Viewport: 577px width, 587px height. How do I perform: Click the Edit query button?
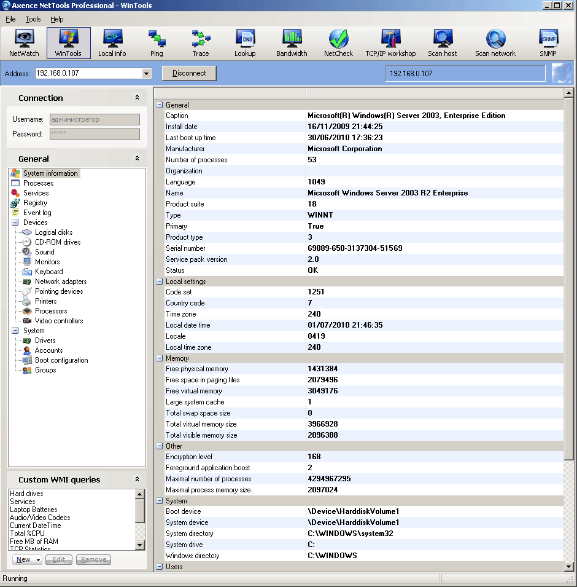[59, 559]
